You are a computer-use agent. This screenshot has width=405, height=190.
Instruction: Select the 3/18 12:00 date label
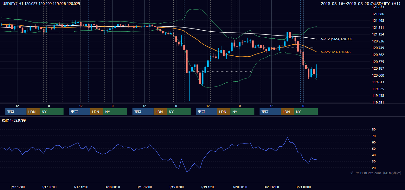pyautogui.click(x=144, y=187)
